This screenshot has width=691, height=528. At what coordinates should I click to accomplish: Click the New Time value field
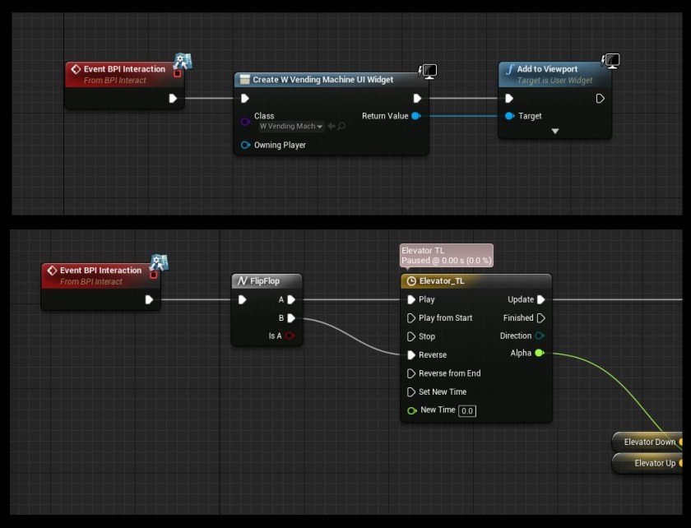(x=467, y=410)
